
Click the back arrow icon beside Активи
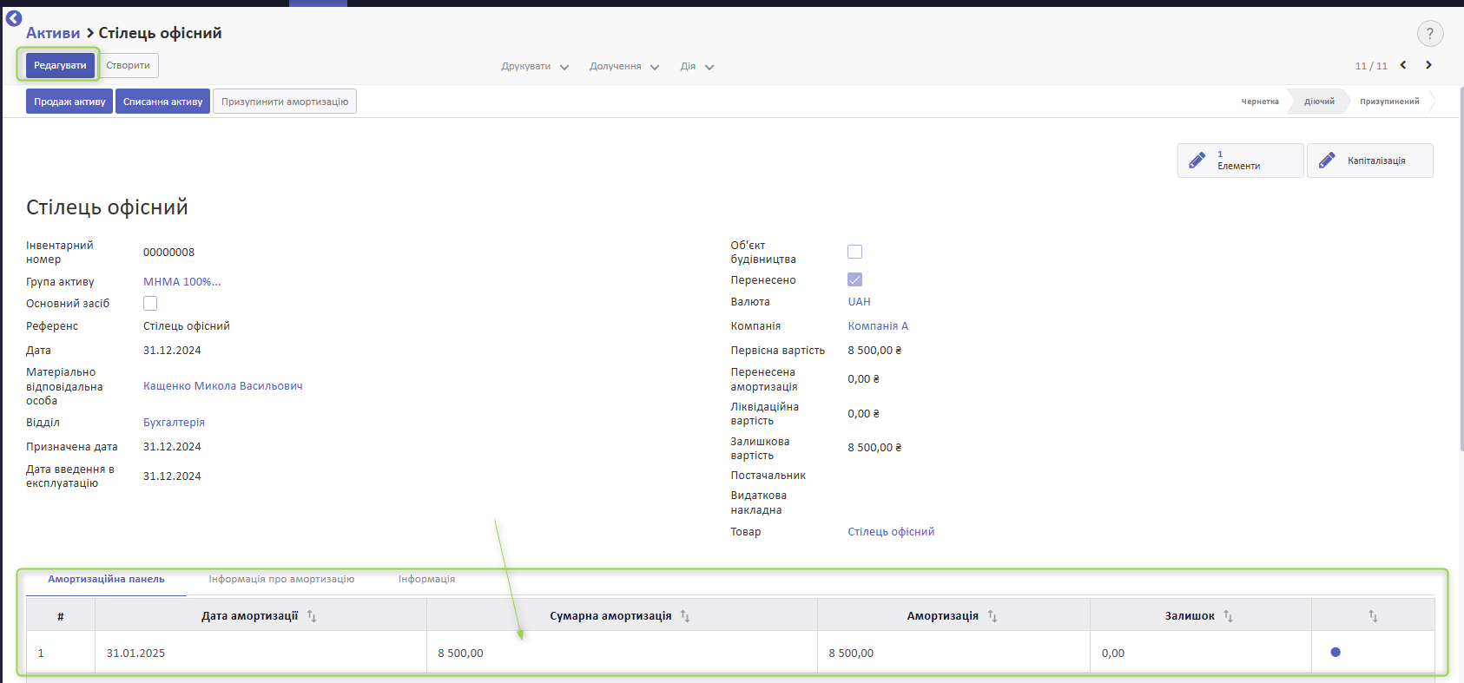(x=14, y=17)
